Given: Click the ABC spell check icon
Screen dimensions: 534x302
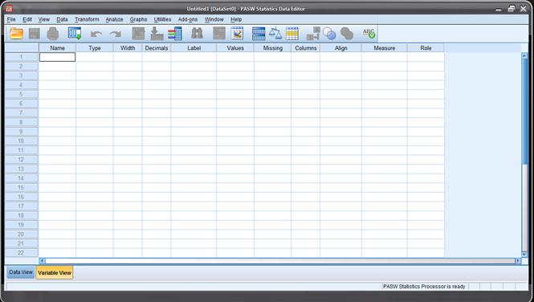Looking at the screenshot, I should click(x=369, y=34).
